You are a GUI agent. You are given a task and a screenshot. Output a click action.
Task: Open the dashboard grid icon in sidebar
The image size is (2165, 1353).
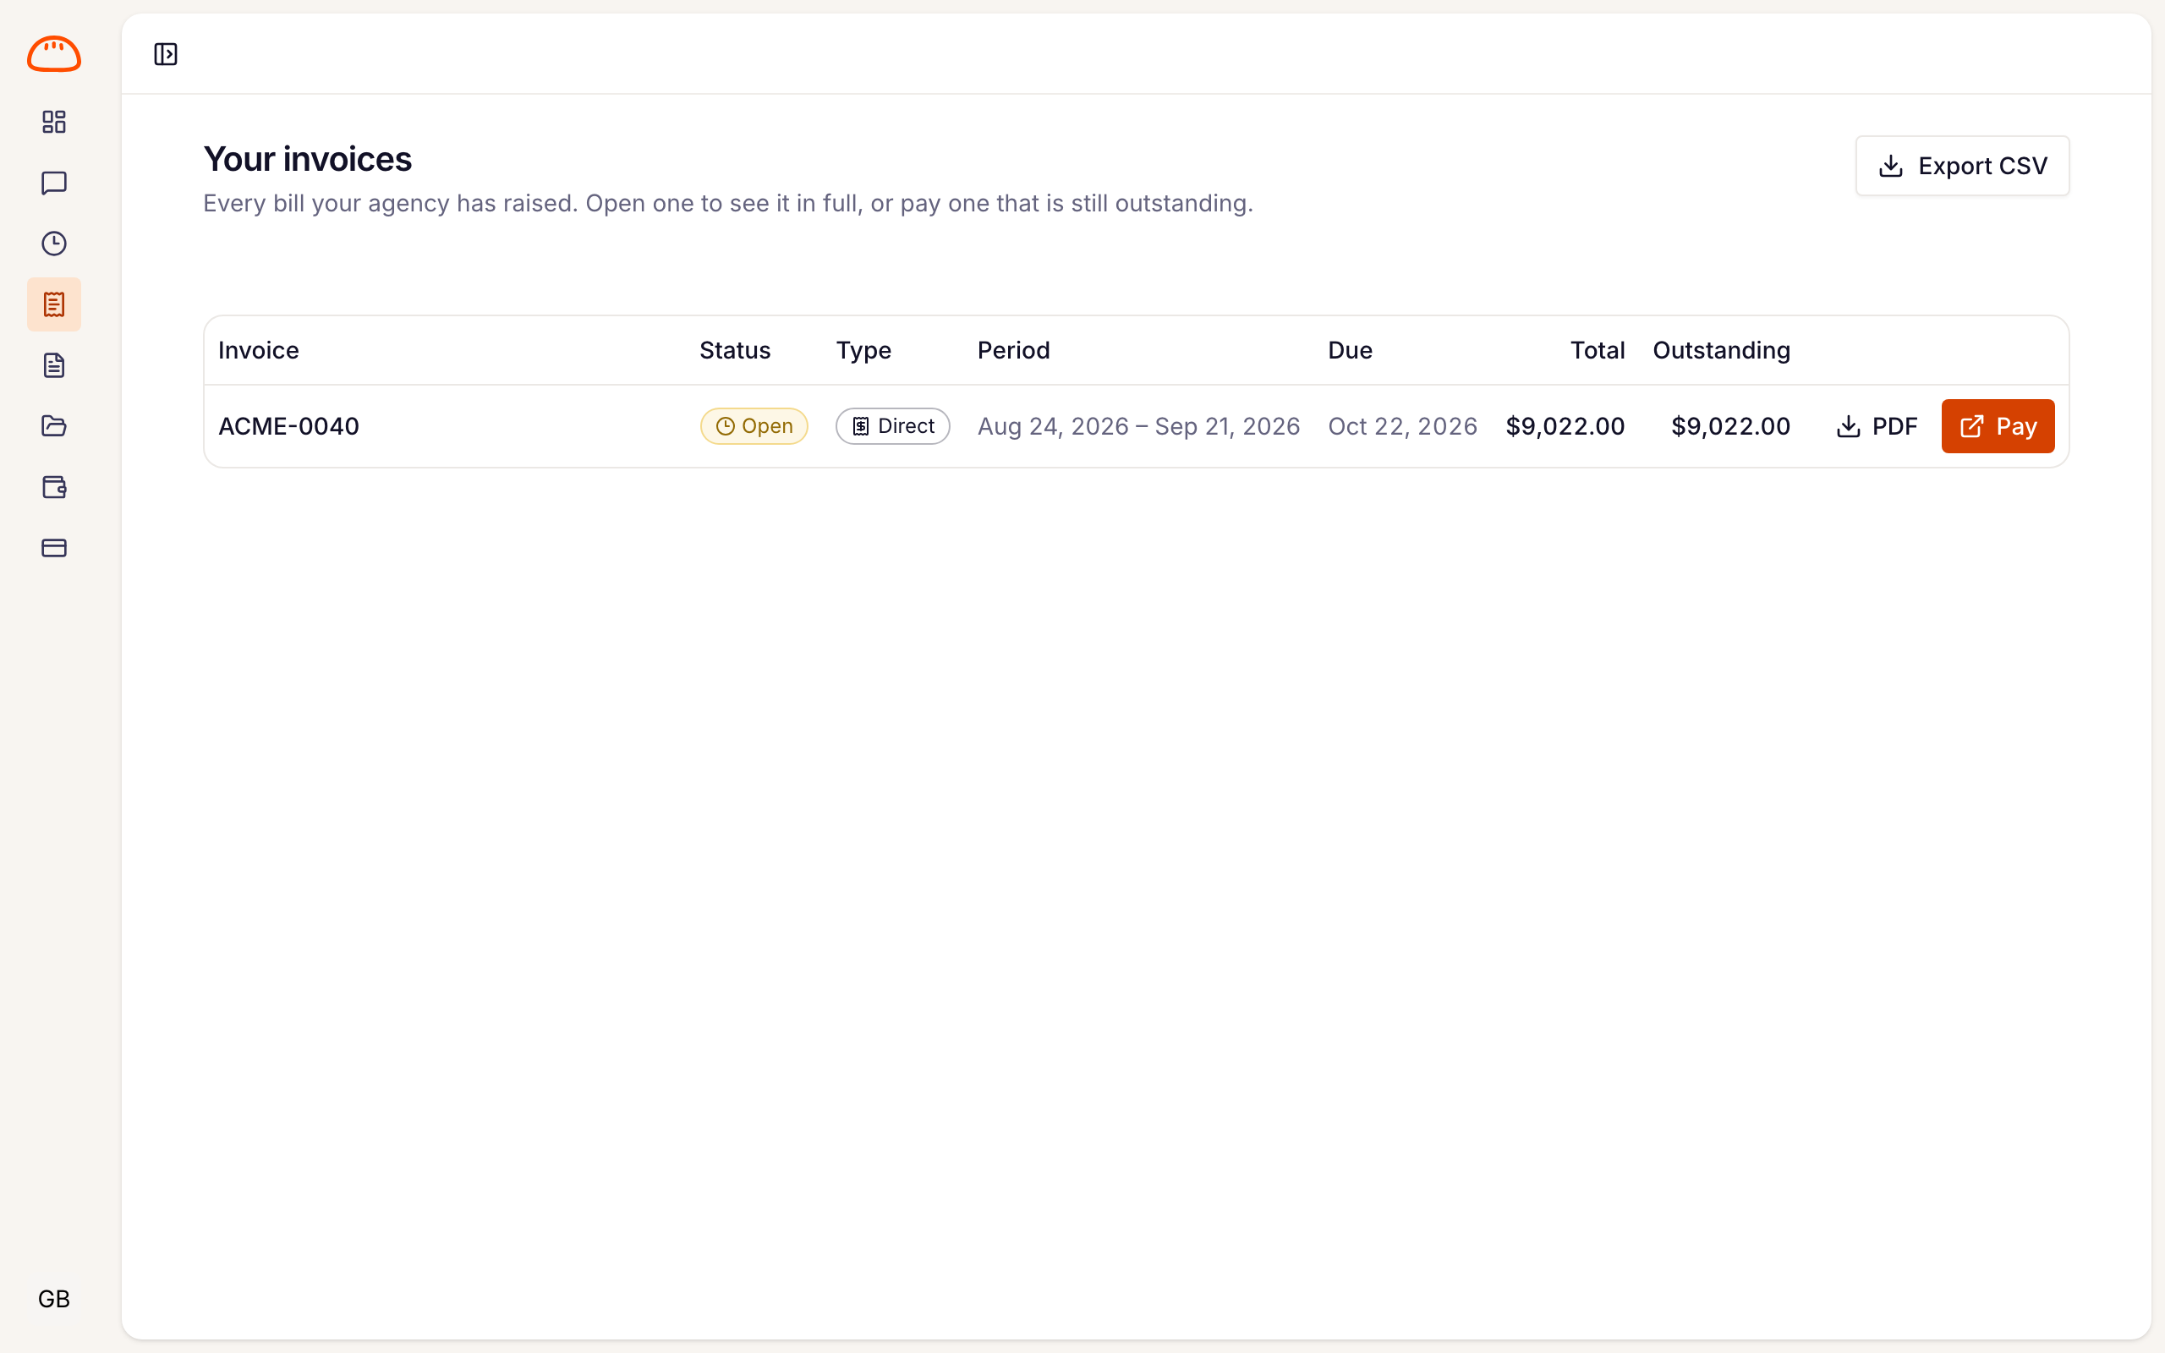[x=53, y=122]
